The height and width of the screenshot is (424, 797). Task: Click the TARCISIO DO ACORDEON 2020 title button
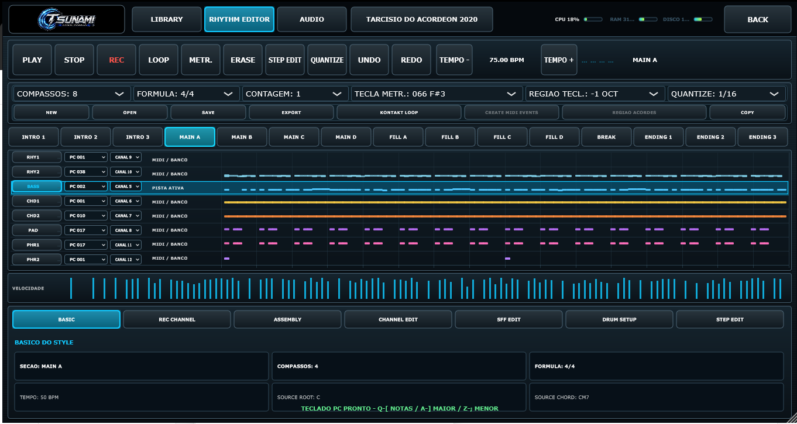[x=422, y=19]
